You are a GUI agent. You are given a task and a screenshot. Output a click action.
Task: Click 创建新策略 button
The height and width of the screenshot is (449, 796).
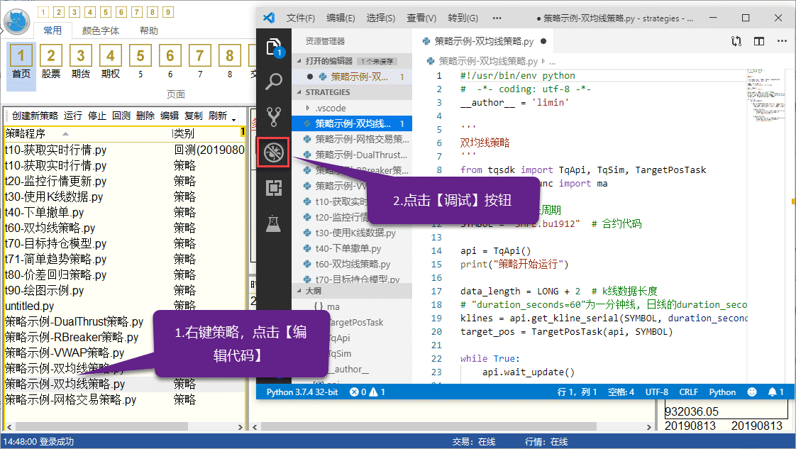(35, 116)
